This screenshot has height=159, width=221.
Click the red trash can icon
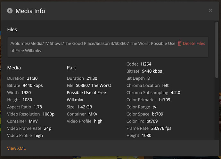click(180, 44)
